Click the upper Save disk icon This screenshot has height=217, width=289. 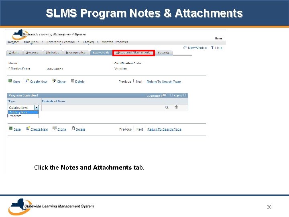[10, 81]
